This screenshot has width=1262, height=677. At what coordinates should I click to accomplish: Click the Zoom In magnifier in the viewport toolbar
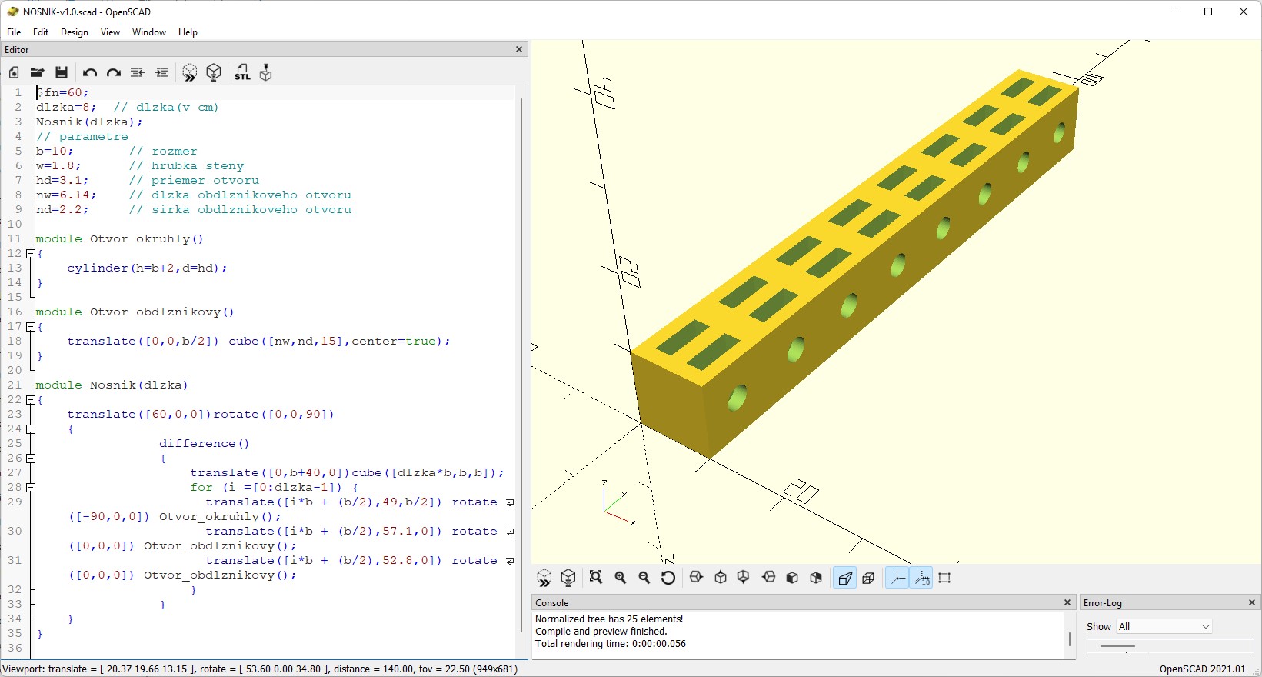[621, 578]
